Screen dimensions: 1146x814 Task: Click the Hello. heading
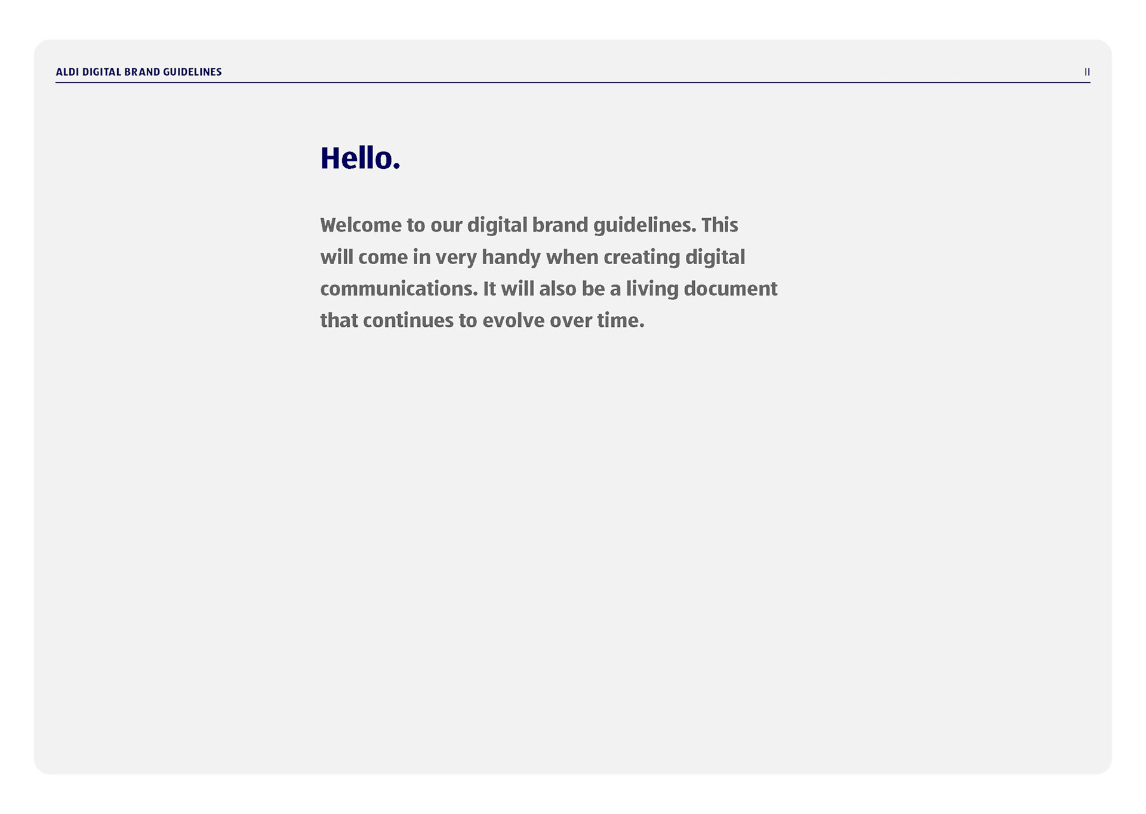coord(360,158)
